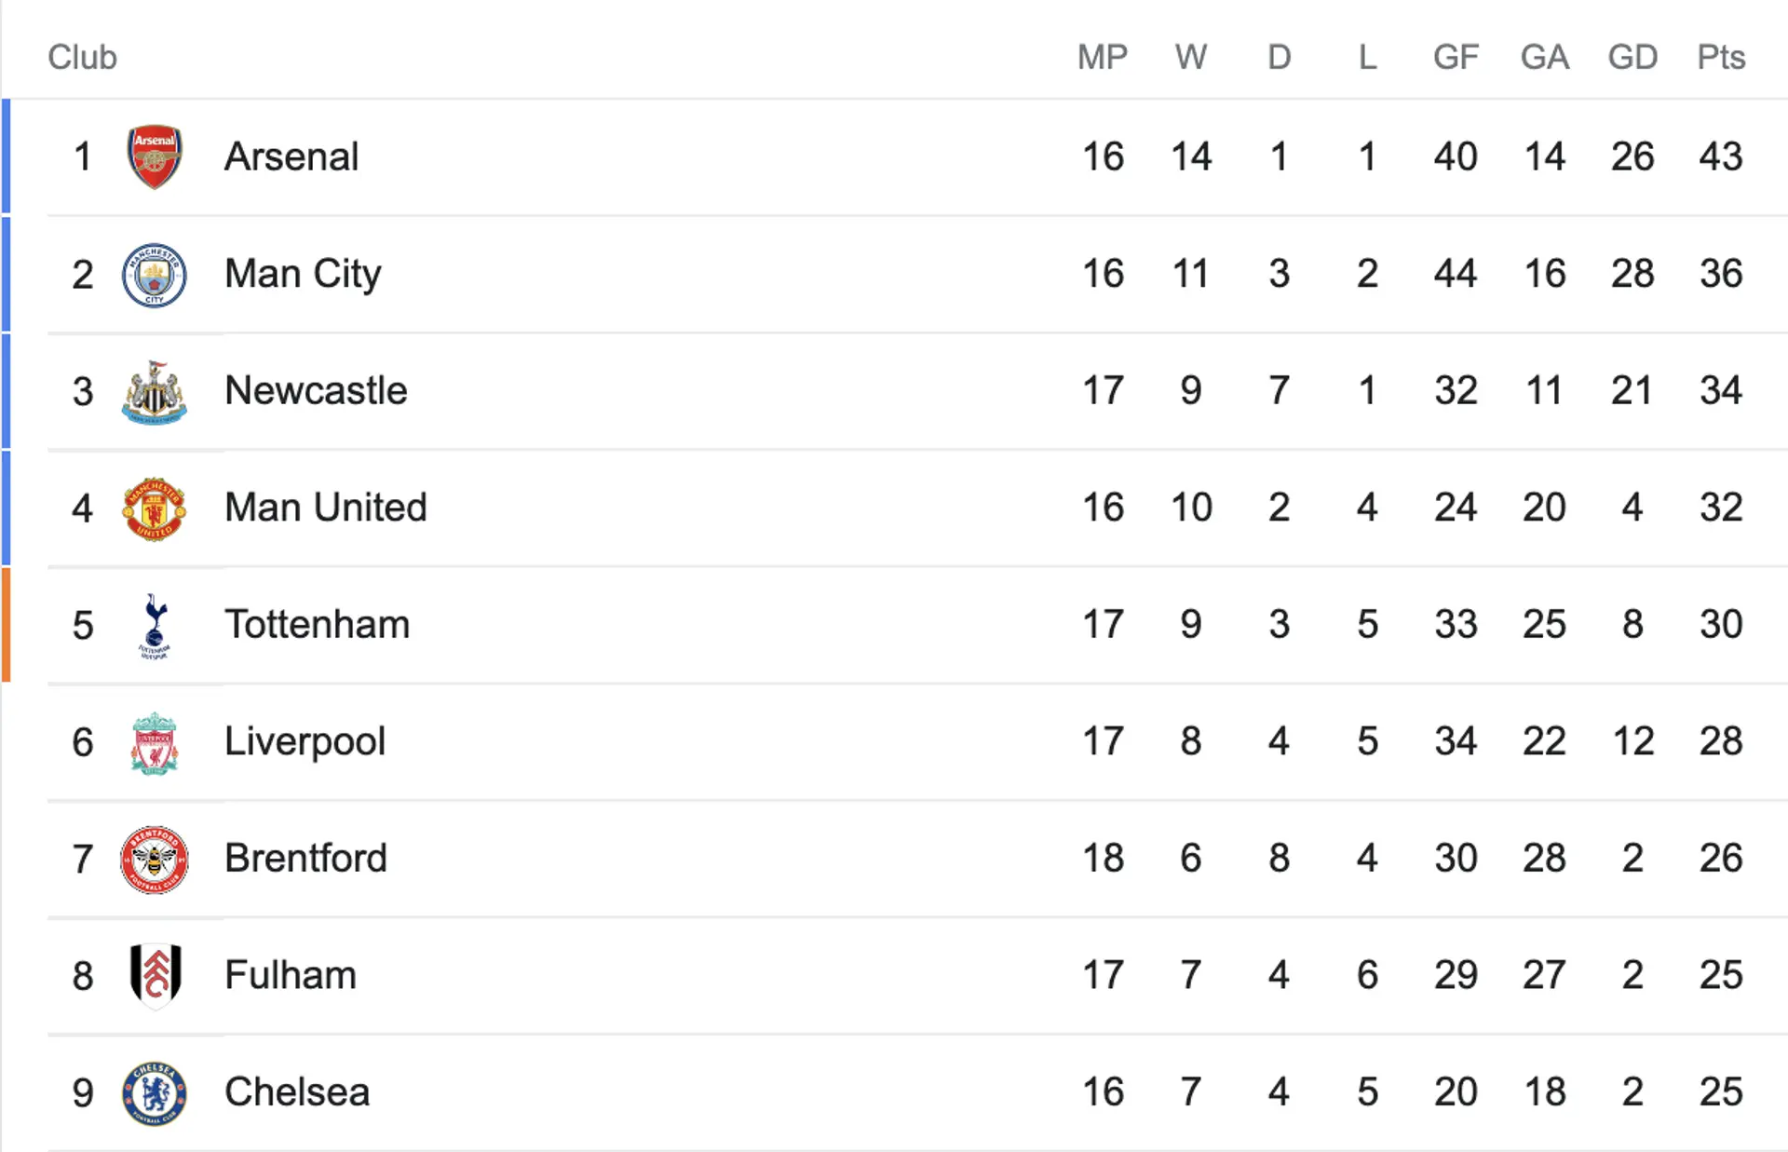The image size is (1788, 1152).
Task: Click Arsenal's 43 points value
Action: point(1721,156)
